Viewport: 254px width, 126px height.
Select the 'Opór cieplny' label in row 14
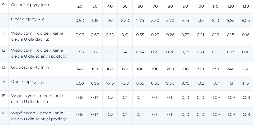click(27, 82)
